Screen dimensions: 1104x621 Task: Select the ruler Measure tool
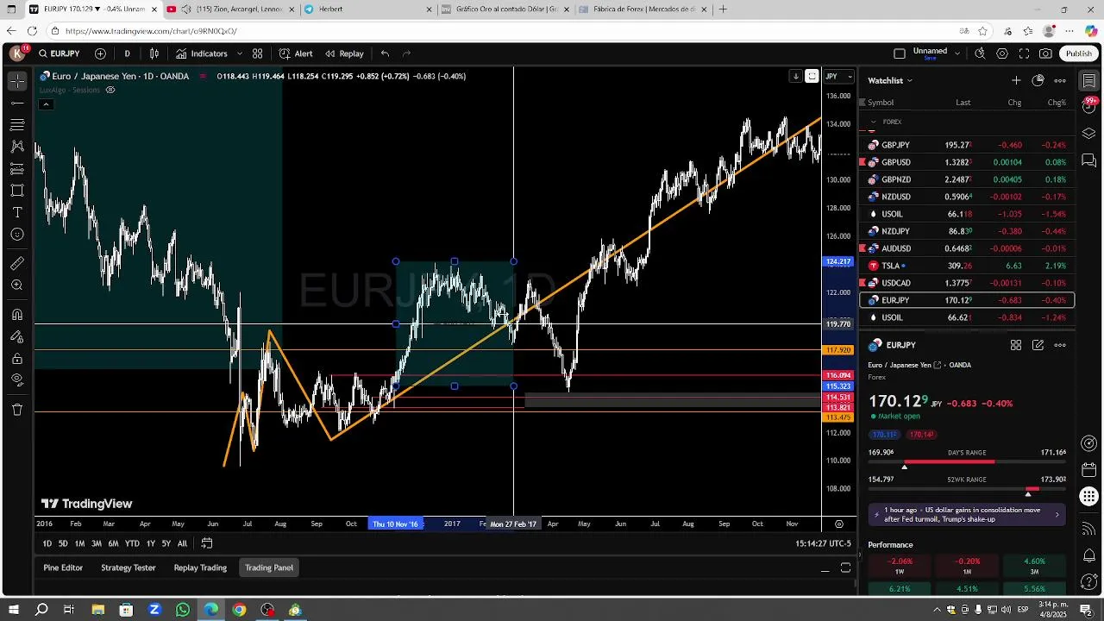[x=17, y=263]
